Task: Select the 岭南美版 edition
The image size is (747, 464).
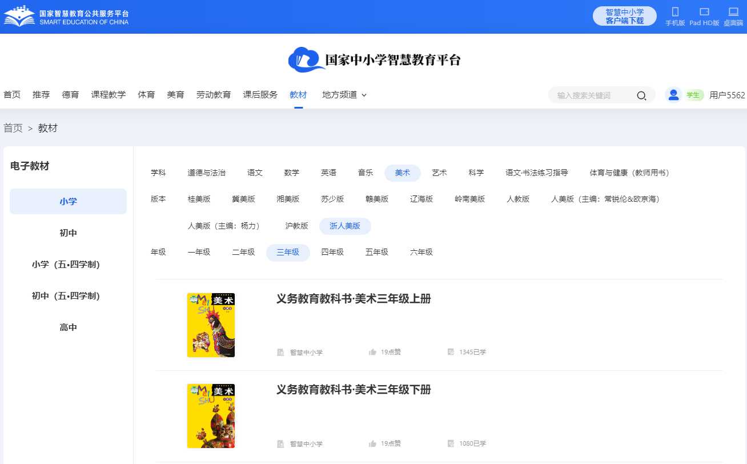Action: click(470, 199)
